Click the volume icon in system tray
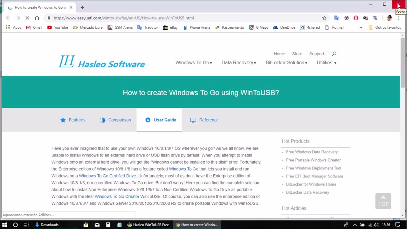Screen dimensions: 407x229 pos(376,225)
